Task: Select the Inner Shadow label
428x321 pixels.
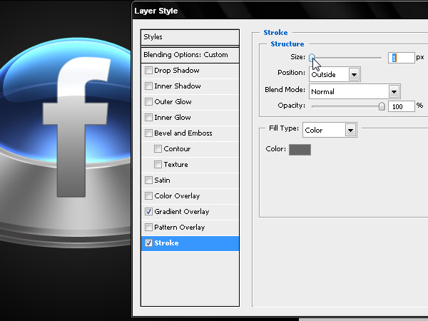Action: pos(178,86)
